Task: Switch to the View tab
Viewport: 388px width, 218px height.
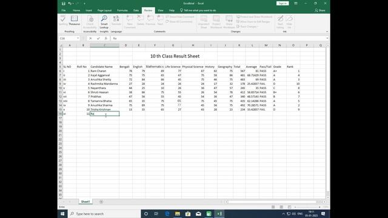Action: tap(161, 10)
